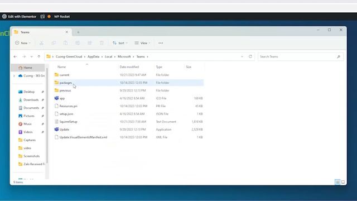Viewport: 357px width, 201px height.
Task: Select the Resources.pri file
Action: tap(129, 106)
